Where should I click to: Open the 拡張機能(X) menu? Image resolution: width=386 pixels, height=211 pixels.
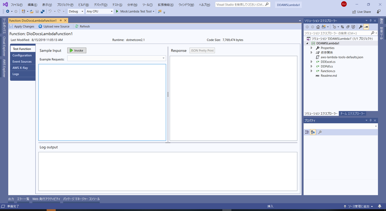point(166,5)
